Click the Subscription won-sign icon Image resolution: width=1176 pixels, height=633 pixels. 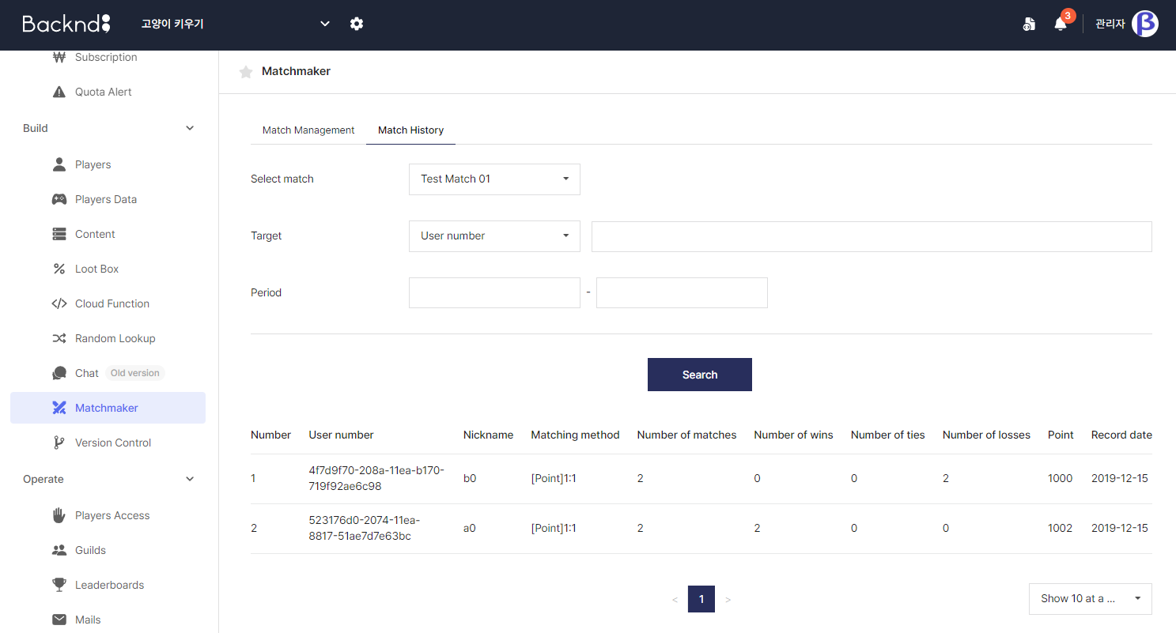(59, 57)
